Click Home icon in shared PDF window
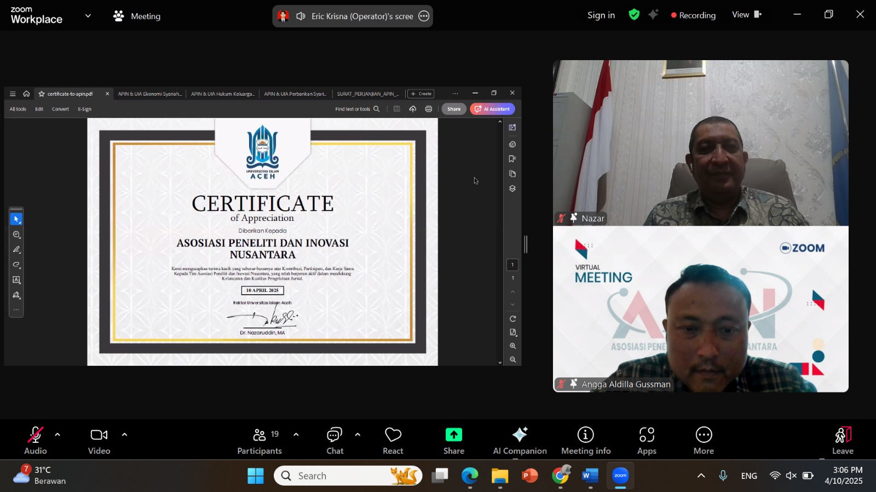876x492 pixels. pos(26,94)
